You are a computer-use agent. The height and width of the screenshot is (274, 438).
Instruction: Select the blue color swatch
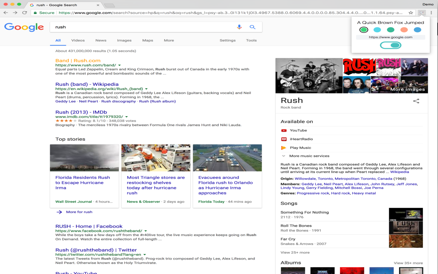click(x=417, y=30)
